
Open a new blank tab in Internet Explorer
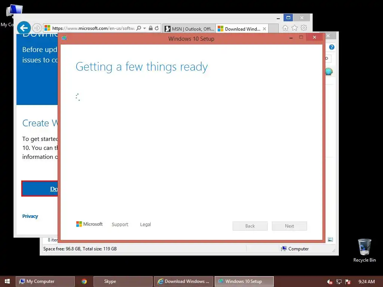[273, 28]
